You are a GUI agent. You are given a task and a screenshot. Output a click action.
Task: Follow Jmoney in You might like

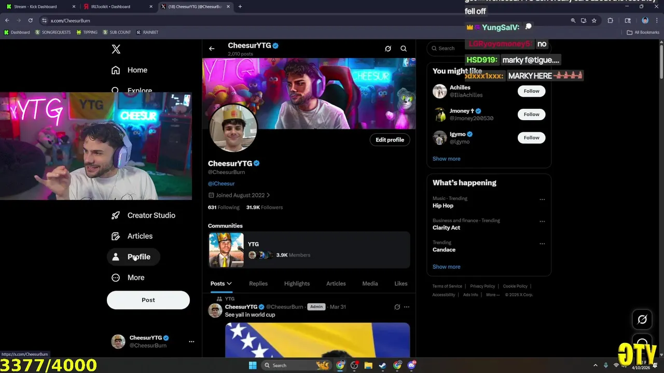531,114
